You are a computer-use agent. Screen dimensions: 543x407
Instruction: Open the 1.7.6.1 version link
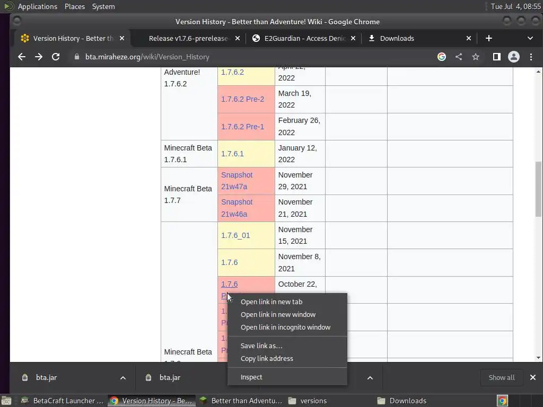point(232,154)
